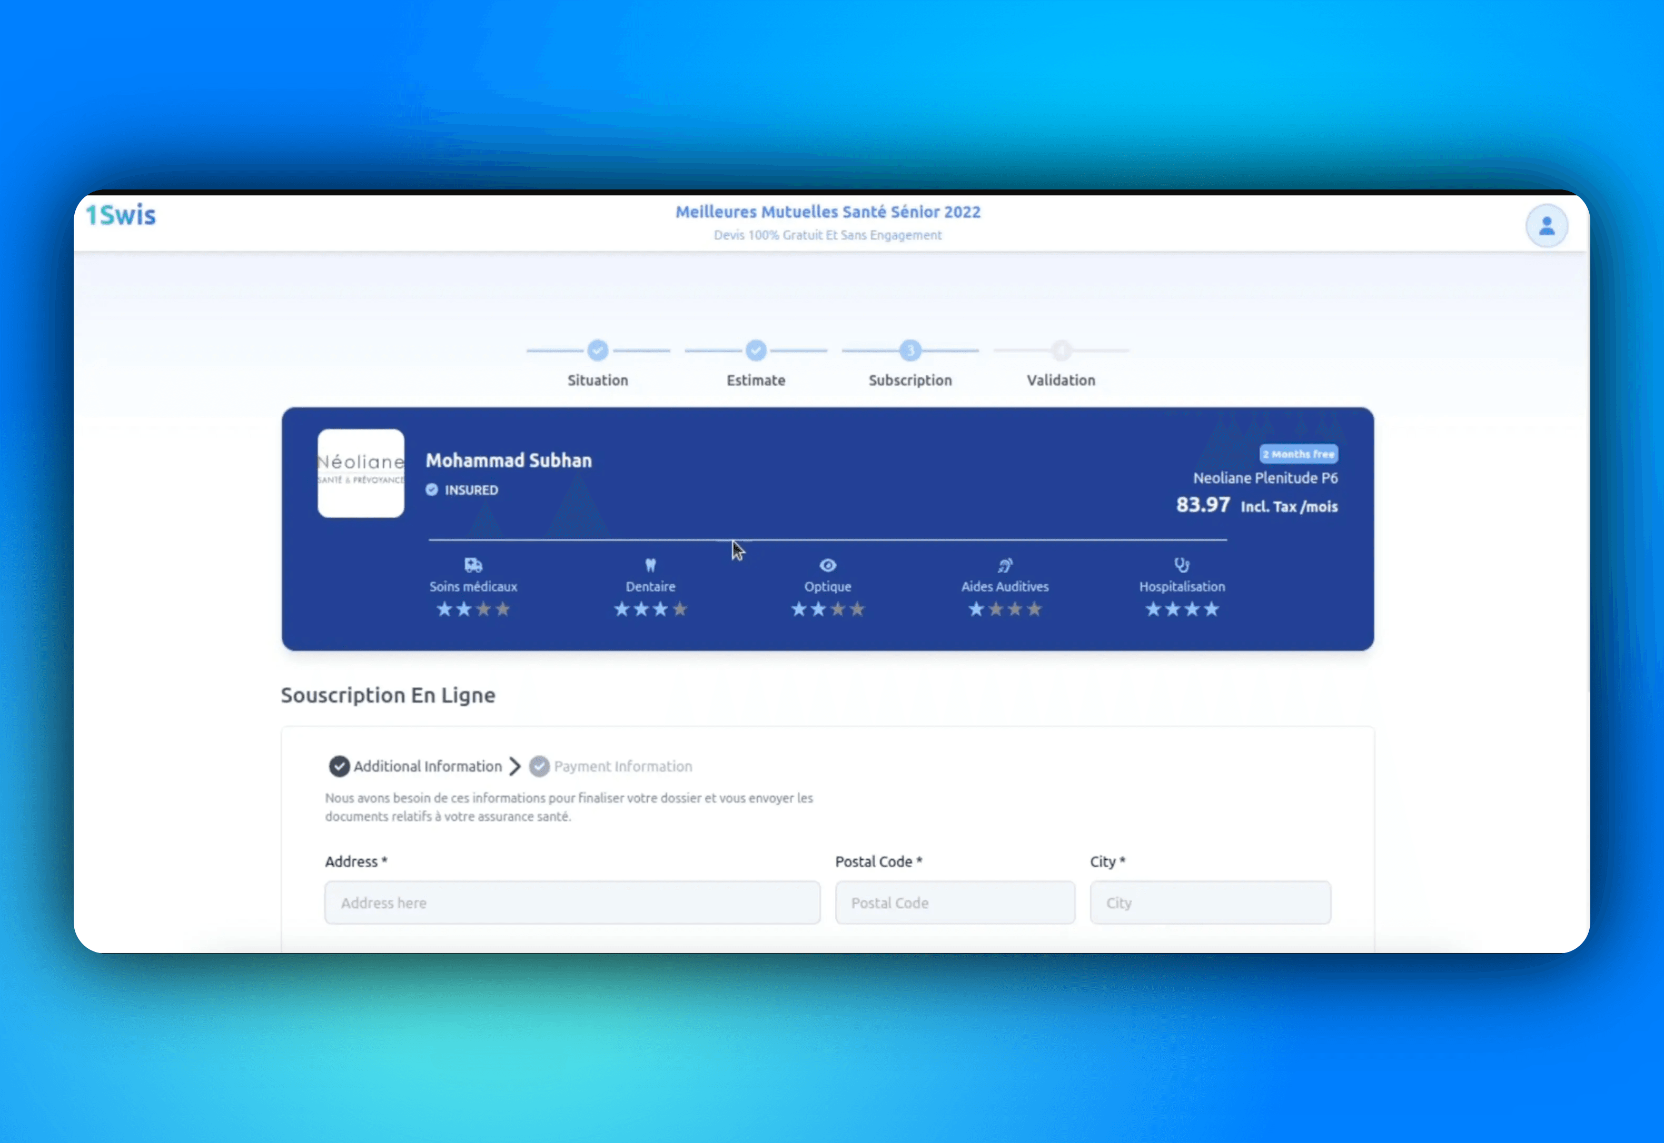Image resolution: width=1664 pixels, height=1143 pixels.
Task: Click the Dentaire tooth icon
Action: (x=650, y=565)
